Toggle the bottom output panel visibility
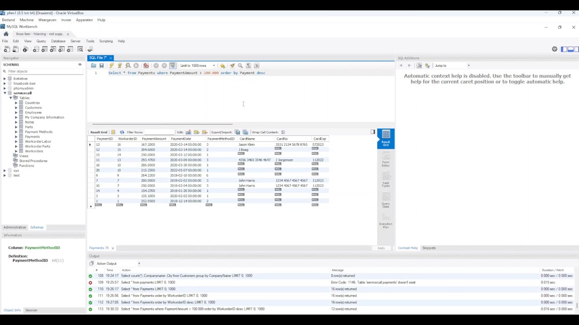Screen dimensions: 579x325 pyautogui.click(x=570, y=49)
